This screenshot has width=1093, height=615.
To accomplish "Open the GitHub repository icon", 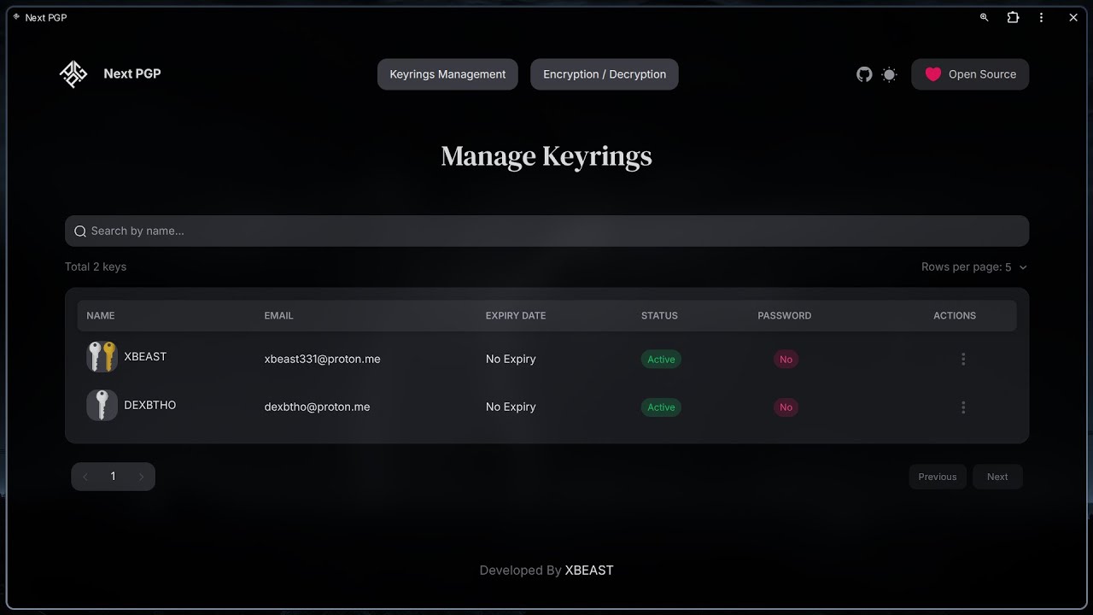I will point(864,74).
